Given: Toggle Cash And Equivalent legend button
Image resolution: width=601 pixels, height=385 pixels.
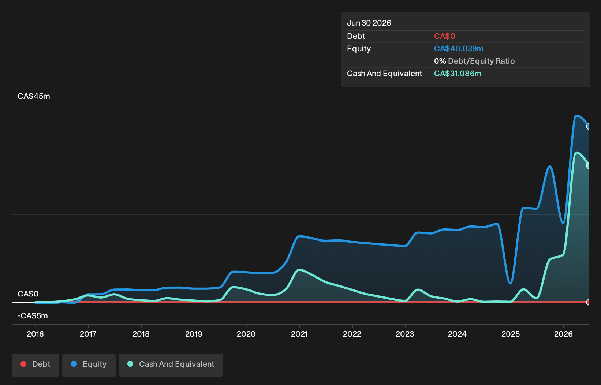Looking at the screenshot, I should pos(171,365).
